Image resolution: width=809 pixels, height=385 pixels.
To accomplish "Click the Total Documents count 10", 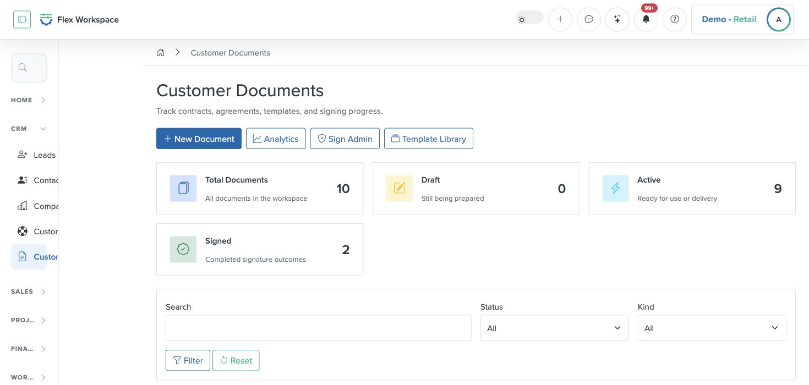I will (343, 189).
